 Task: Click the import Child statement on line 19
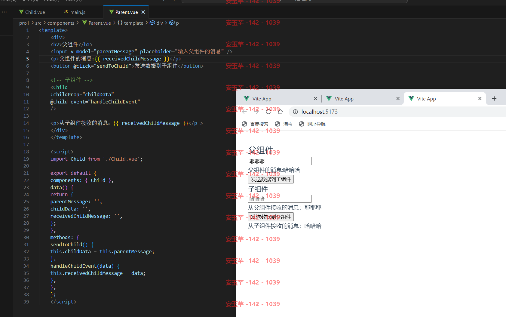click(x=97, y=159)
